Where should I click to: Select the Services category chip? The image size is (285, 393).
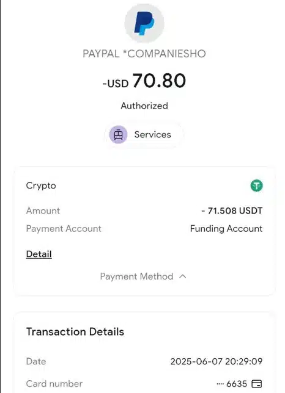pos(144,135)
